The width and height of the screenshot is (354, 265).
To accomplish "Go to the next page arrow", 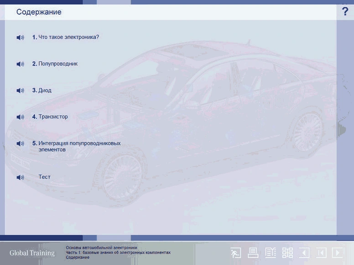I will (338, 253).
